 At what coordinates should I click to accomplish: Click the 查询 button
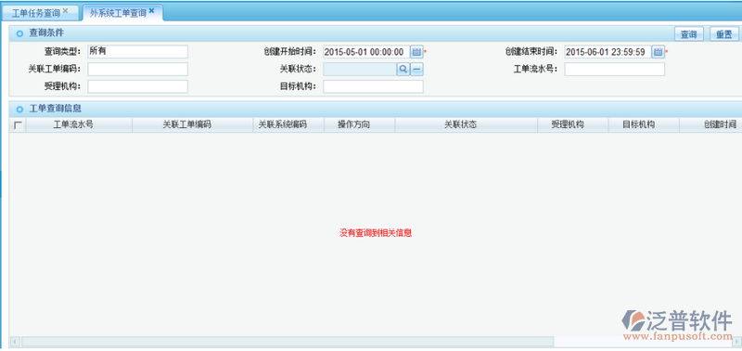click(688, 34)
